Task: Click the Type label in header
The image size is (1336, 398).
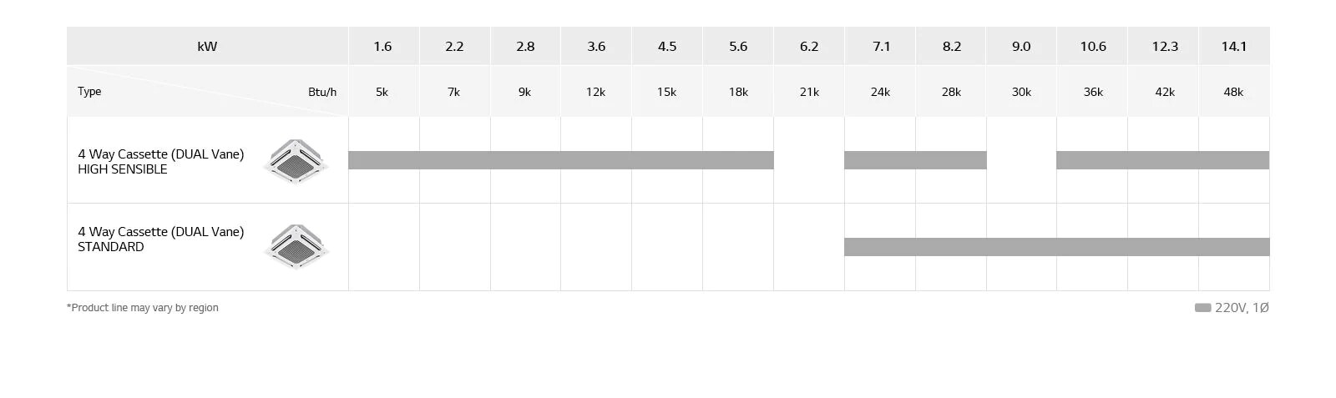Action: point(89,91)
